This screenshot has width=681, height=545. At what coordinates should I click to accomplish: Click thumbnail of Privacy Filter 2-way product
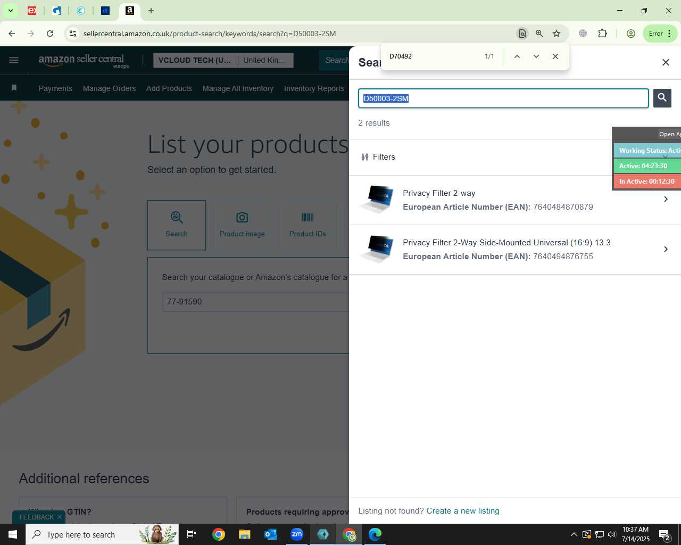click(377, 199)
